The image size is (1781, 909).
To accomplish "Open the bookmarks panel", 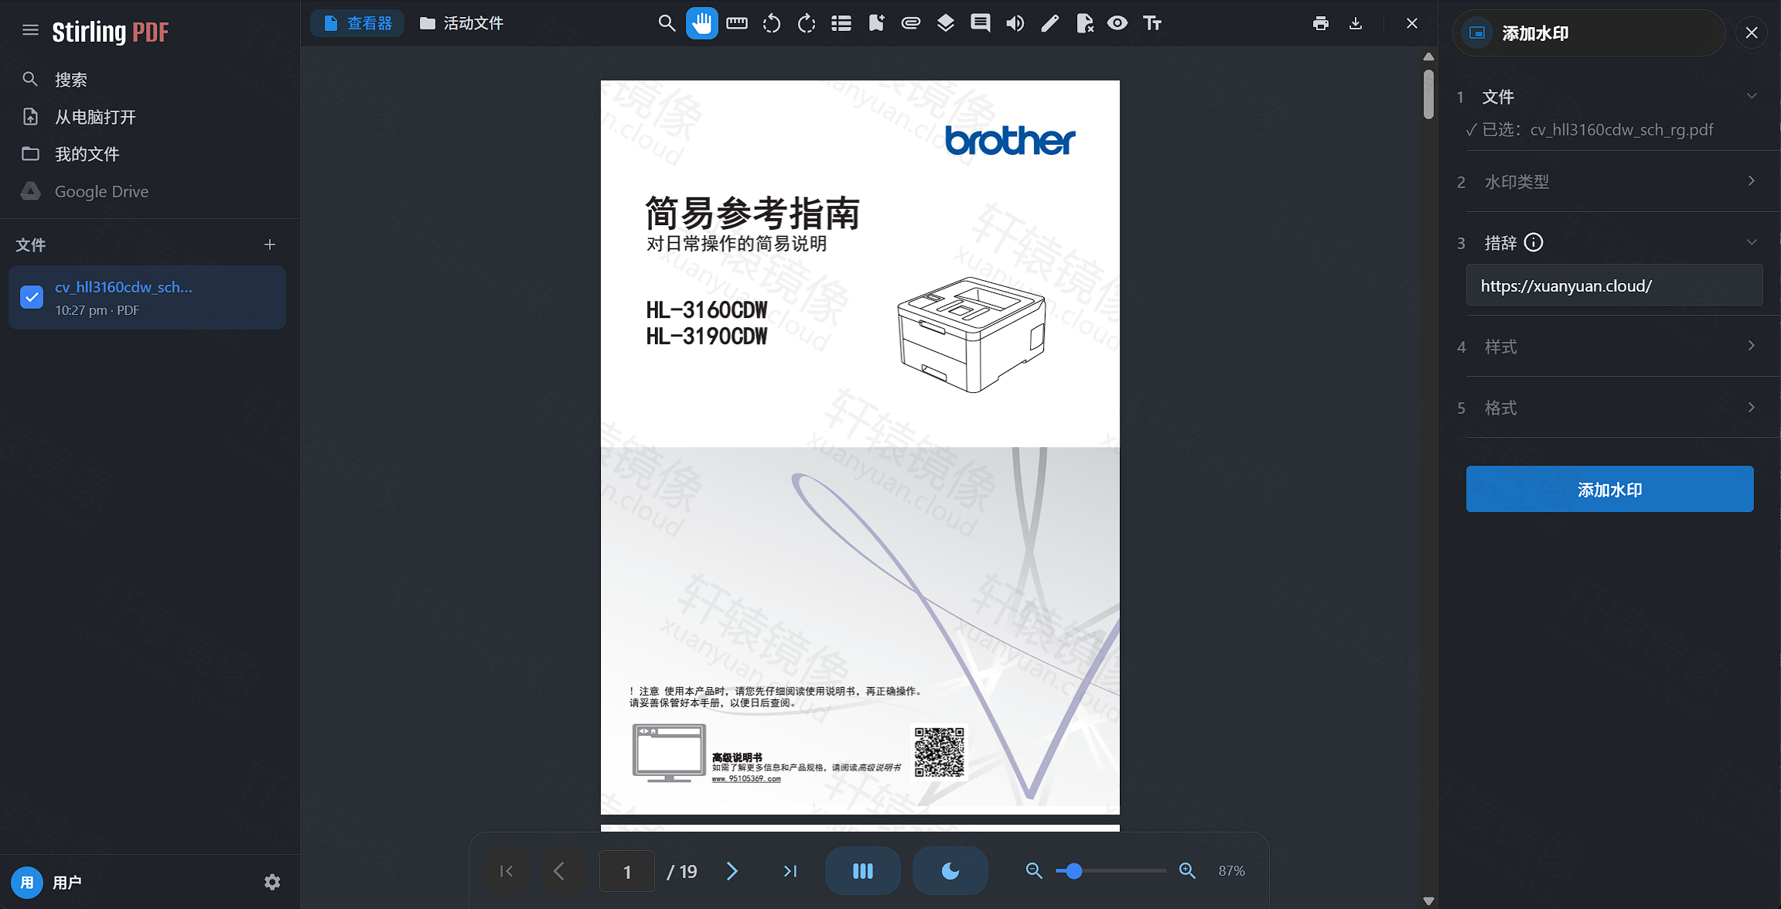I will (x=876, y=23).
